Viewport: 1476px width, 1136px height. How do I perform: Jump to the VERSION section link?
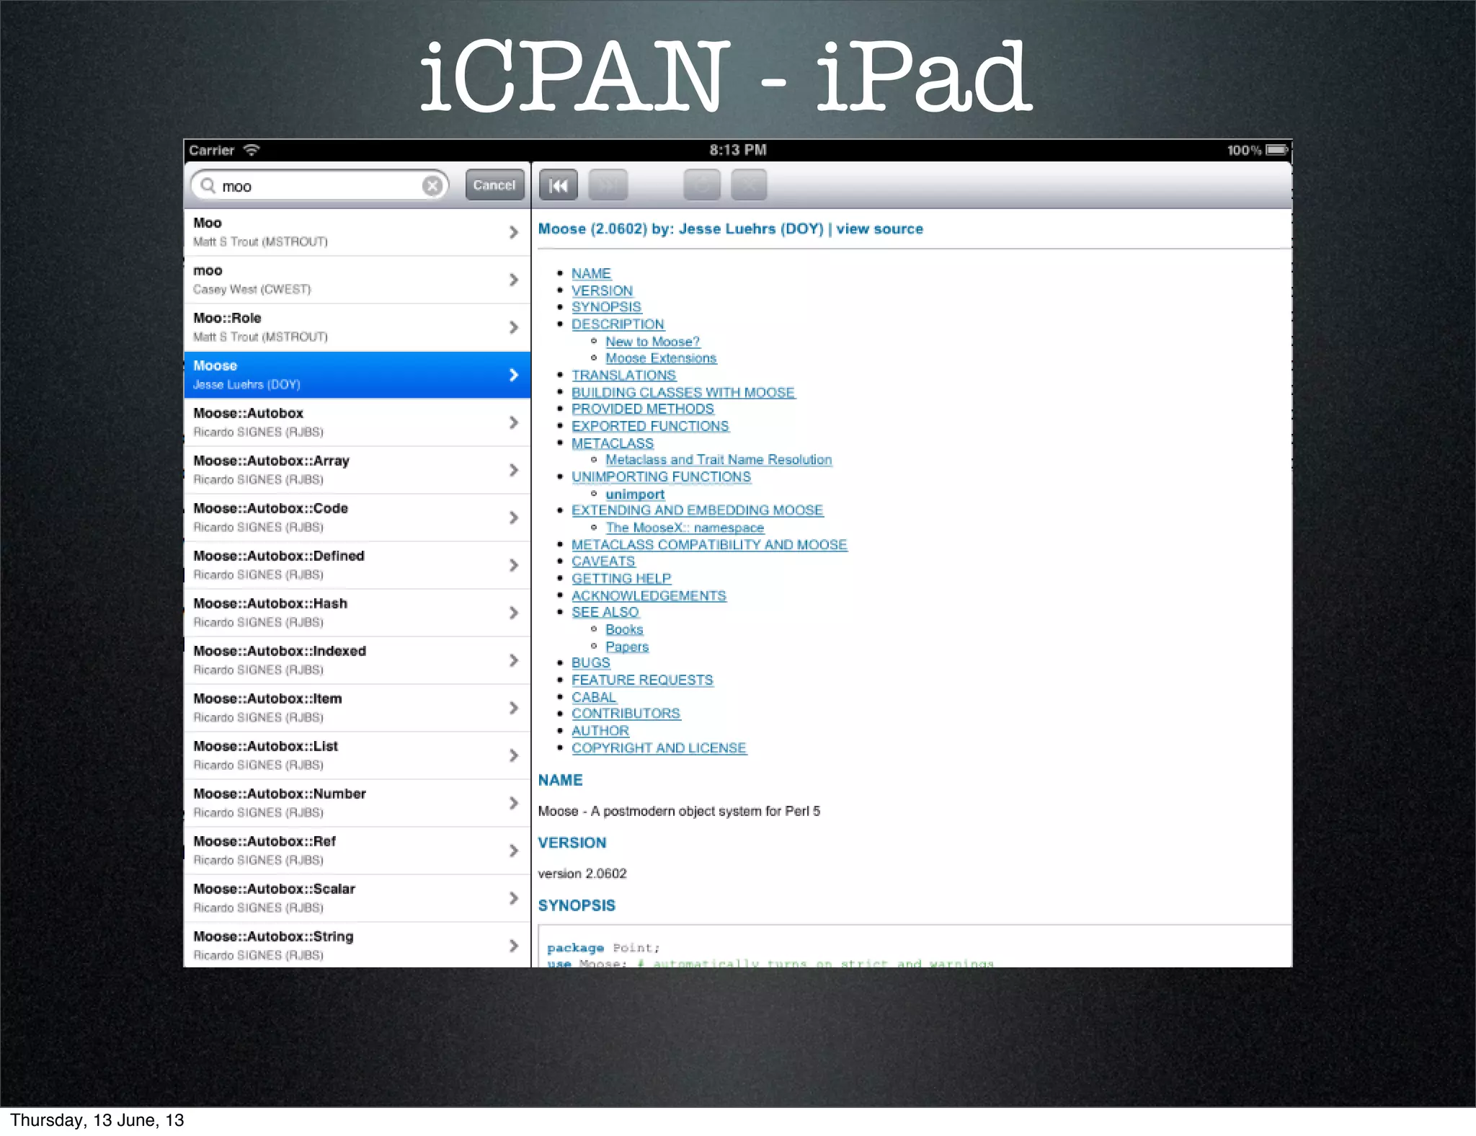pyautogui.click(x=602, y=290)
